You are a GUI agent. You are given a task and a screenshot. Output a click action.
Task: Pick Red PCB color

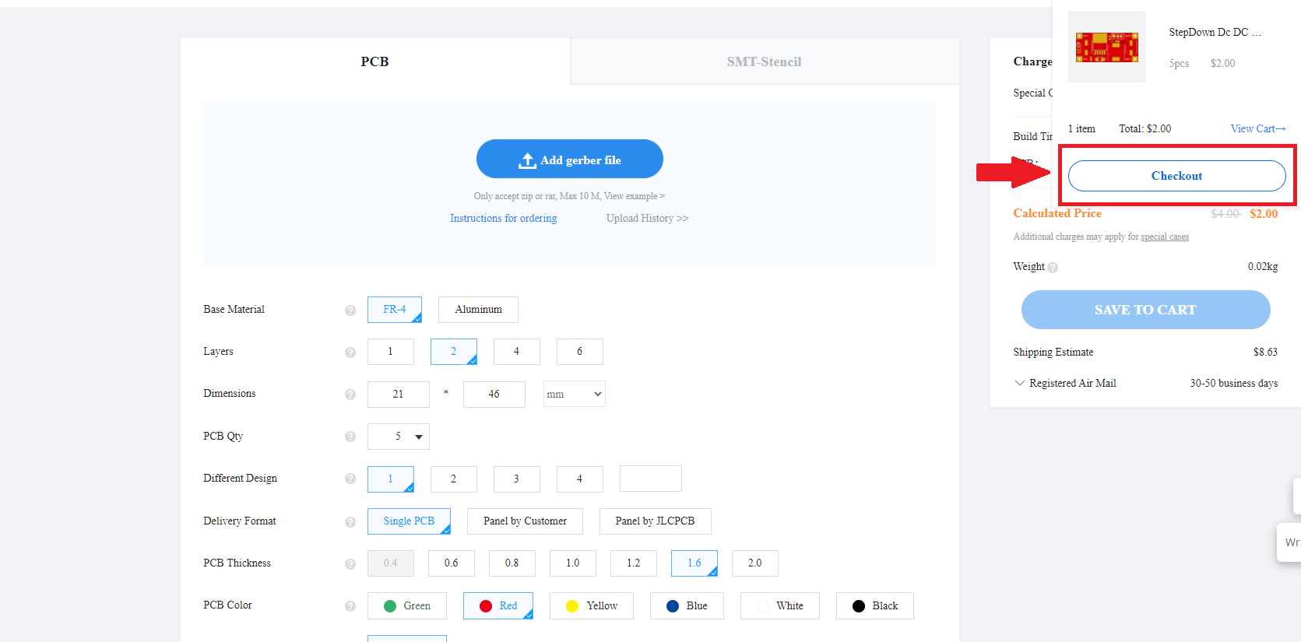coord(498,606)
